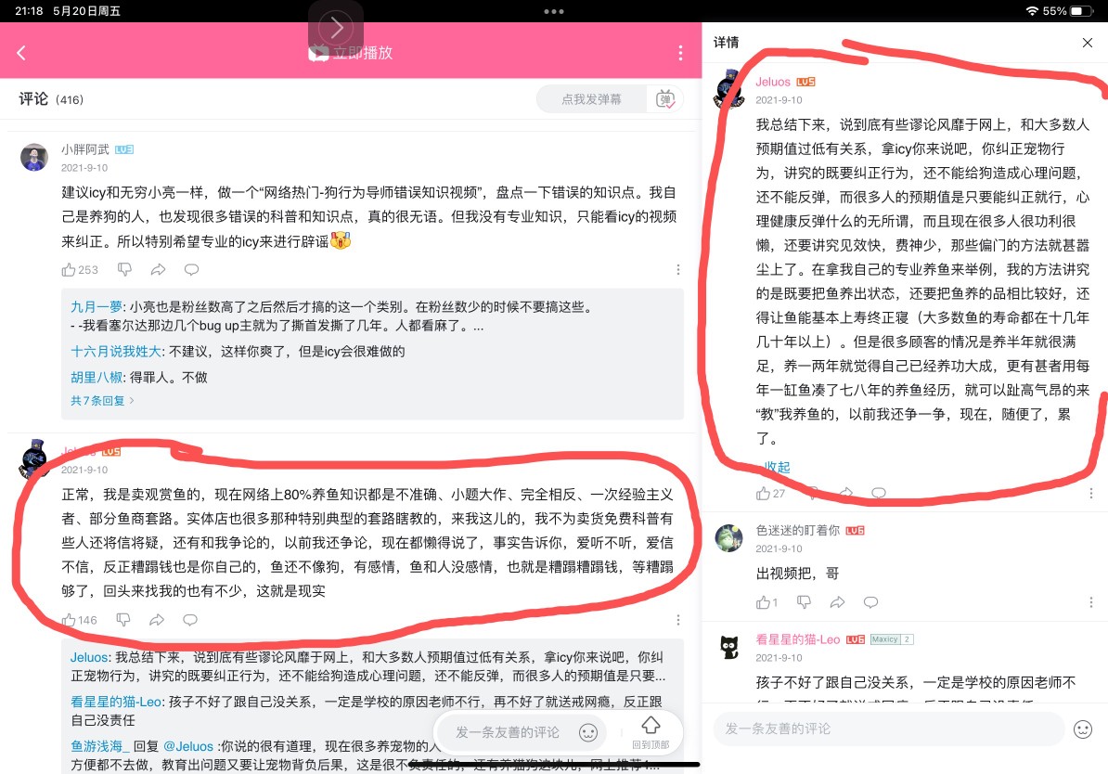This screenshot has height=774, width=1108.
Task: Close the 详情 detail panel
Action: pos(1088,43)
